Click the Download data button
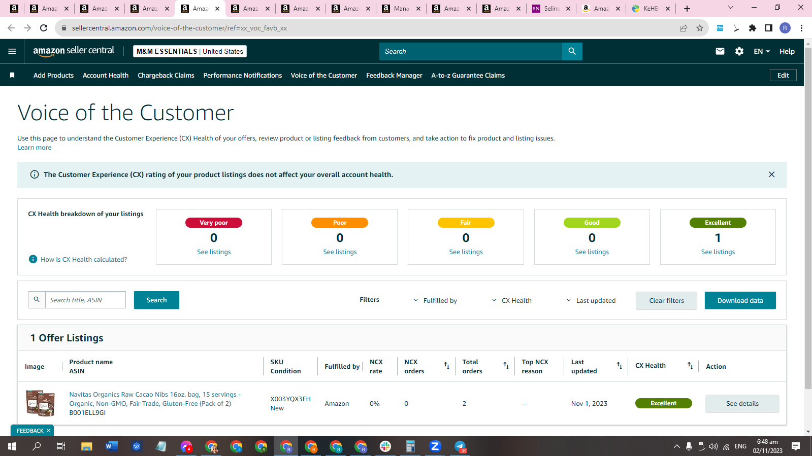 coord(740,300)
